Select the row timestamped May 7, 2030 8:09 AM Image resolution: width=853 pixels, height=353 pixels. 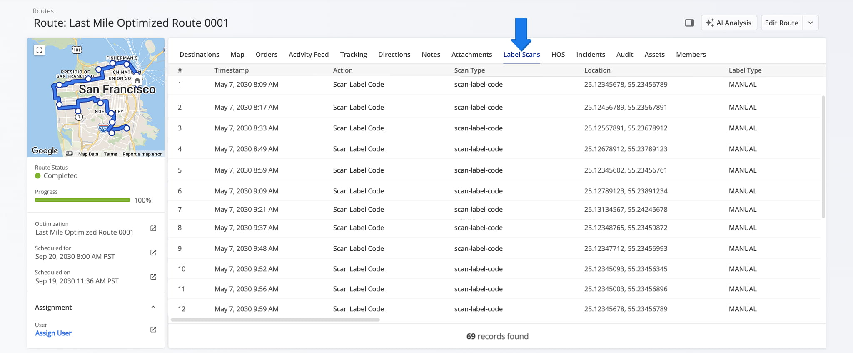click(494, 85)
